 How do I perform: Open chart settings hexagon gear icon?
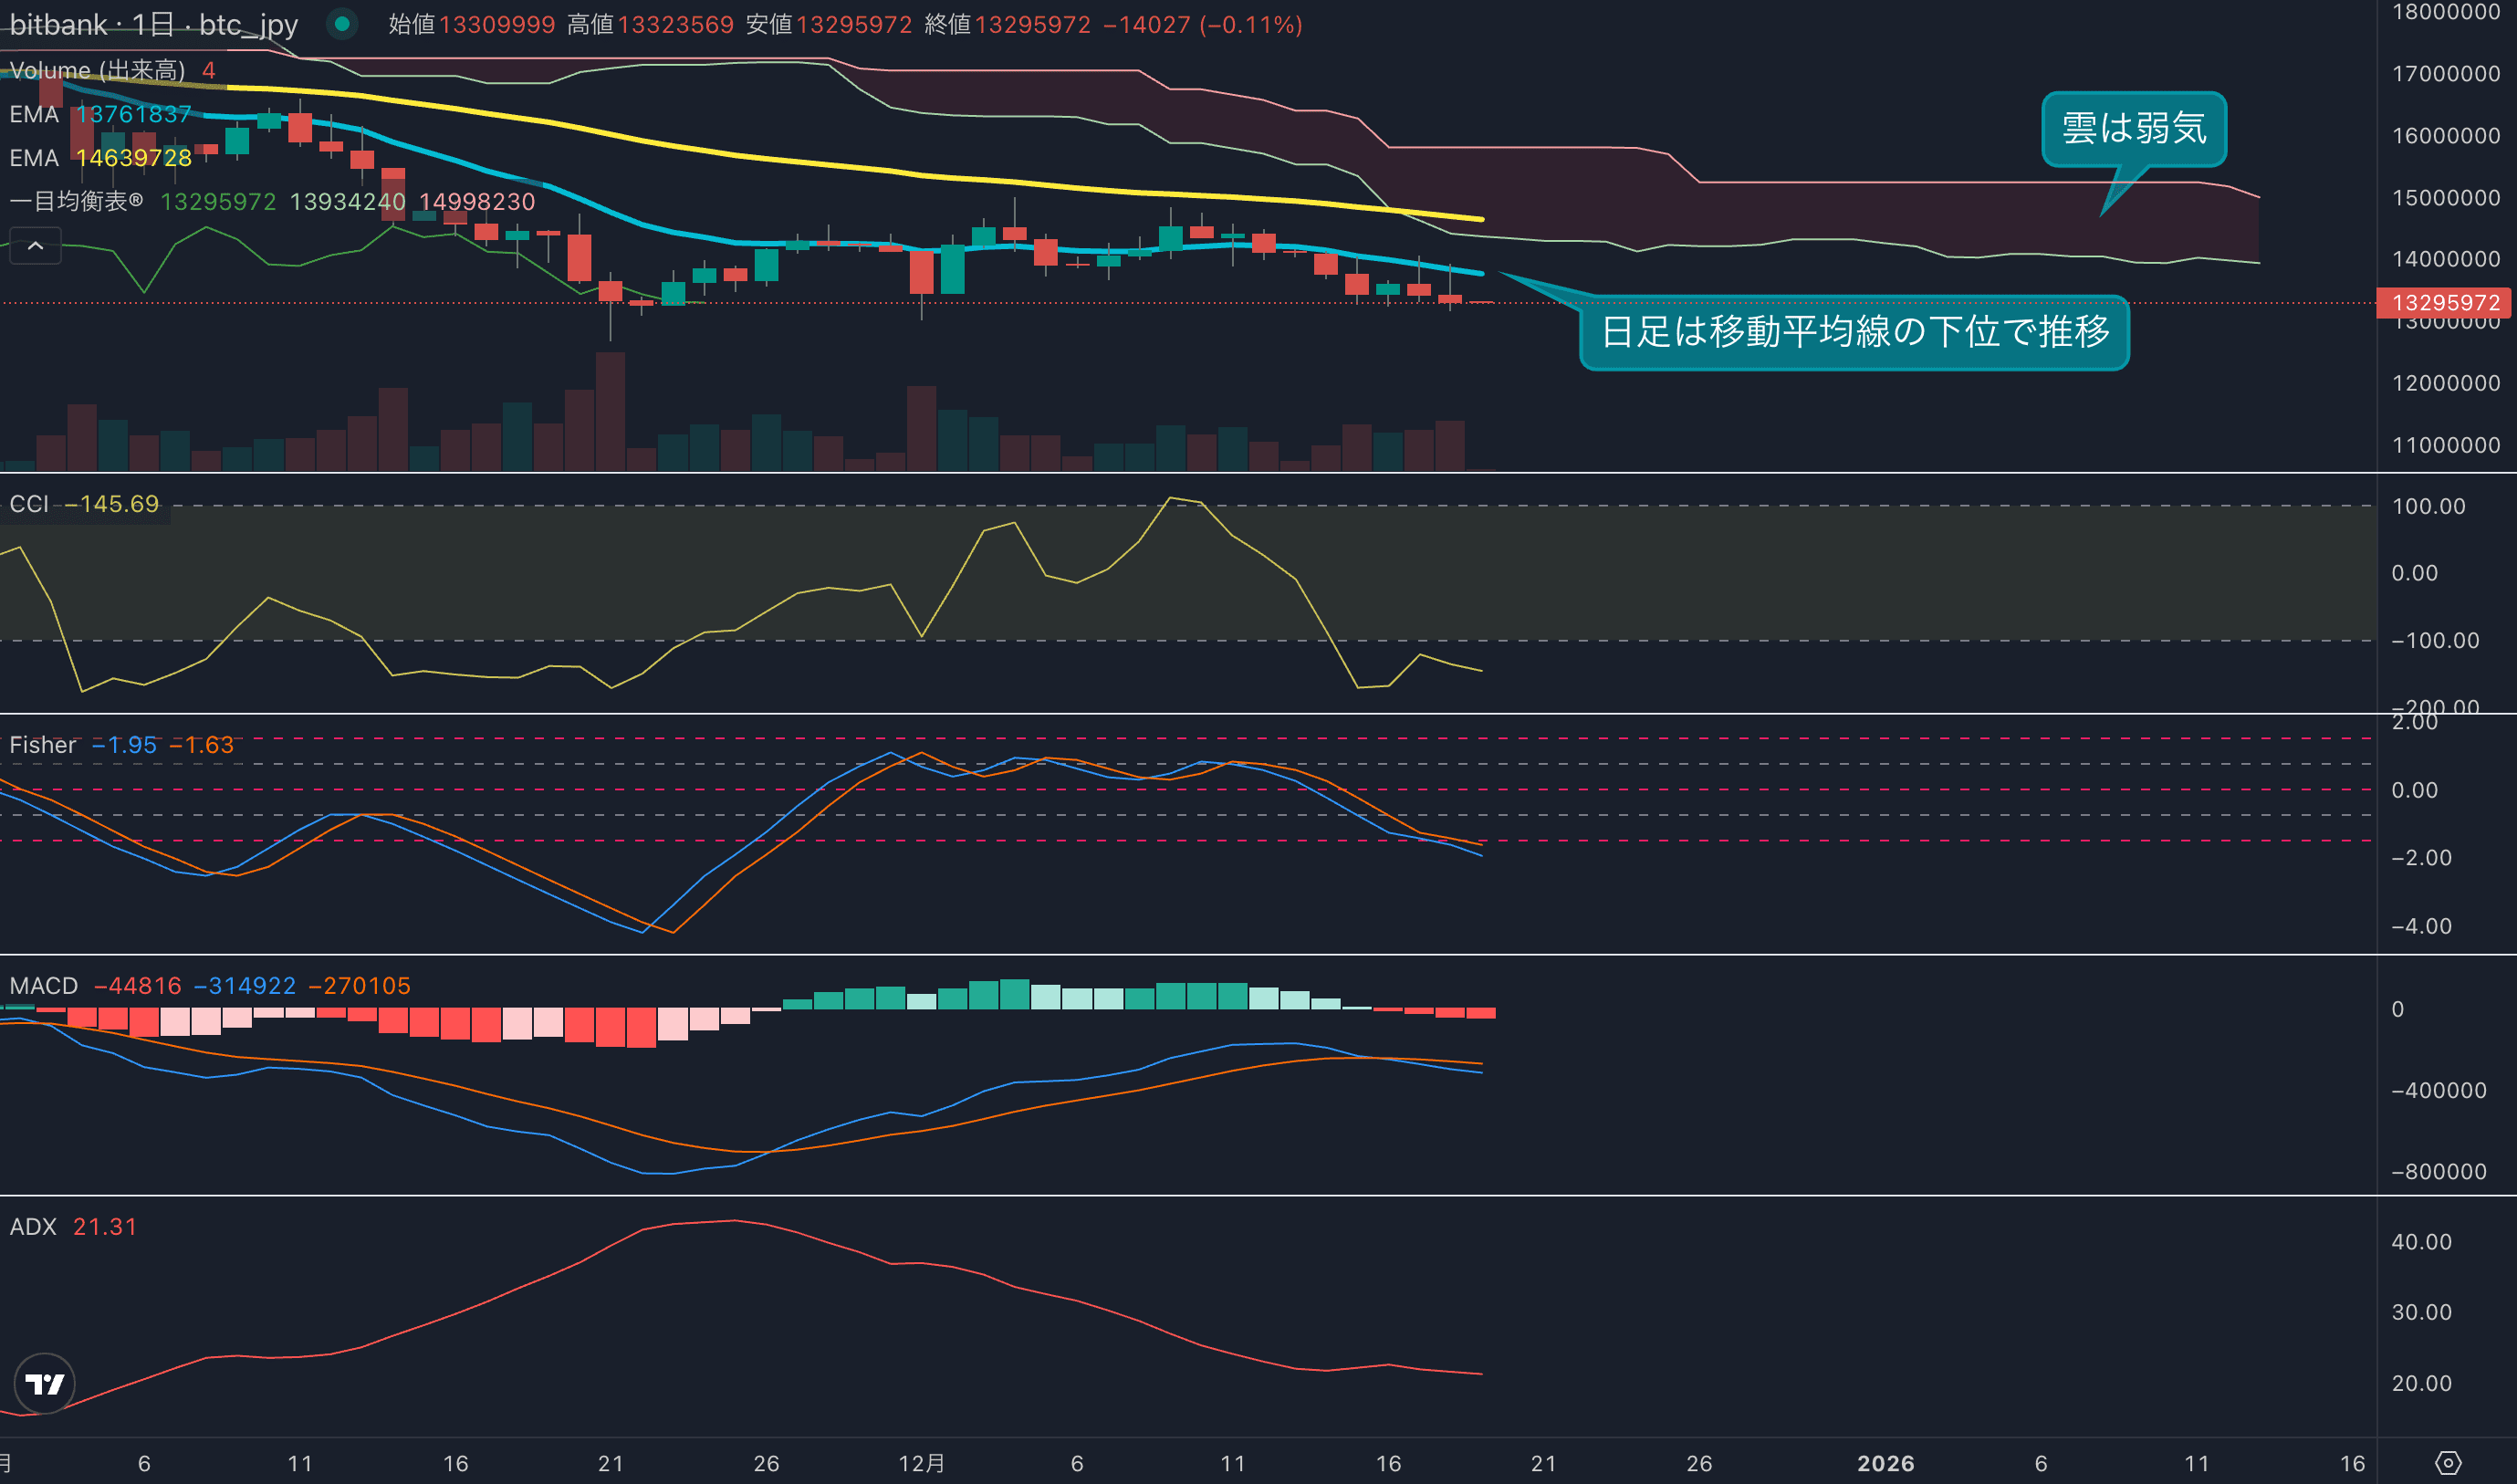pos(2447,1463)
